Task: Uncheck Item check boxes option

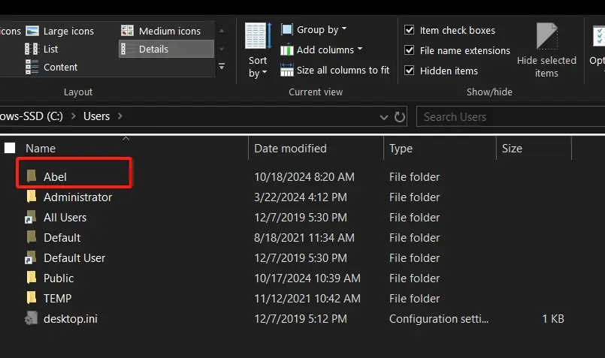Action: click(x=410, y=30)
